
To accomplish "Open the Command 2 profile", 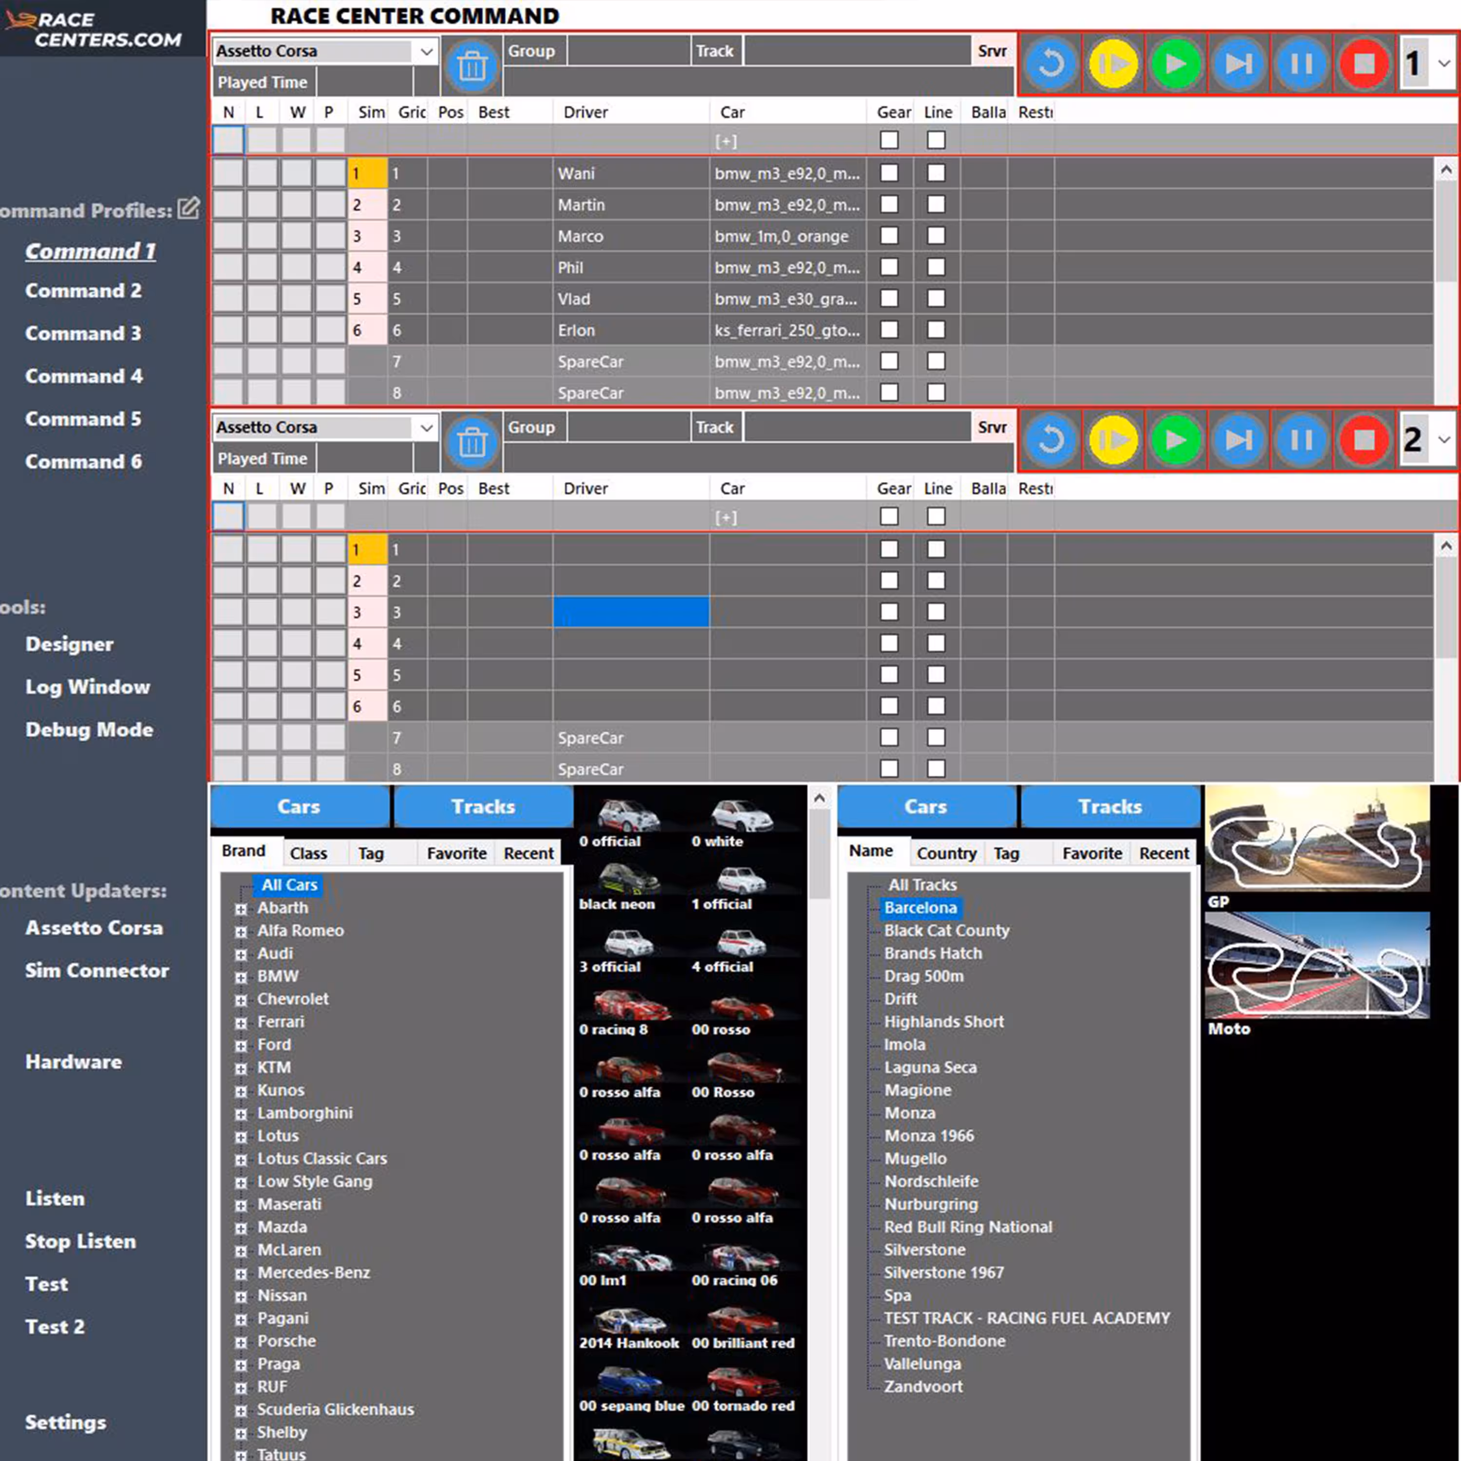I will click(83, 290).
